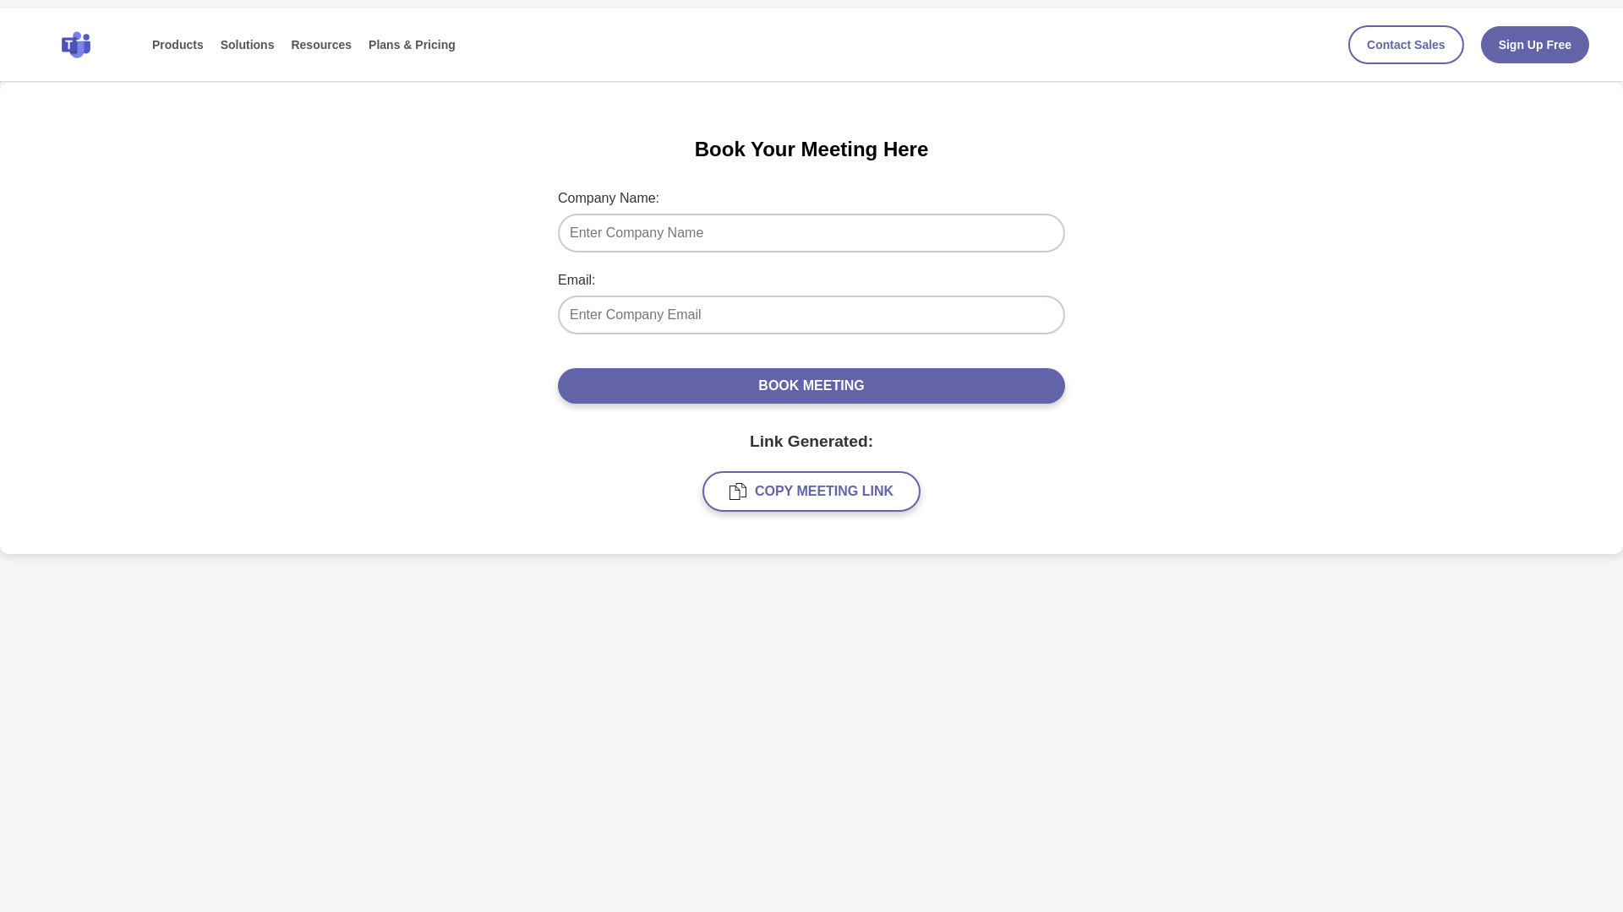
Task: Click the copy icon beside Copy Meeting Link
Action: [x=737, y=491]
